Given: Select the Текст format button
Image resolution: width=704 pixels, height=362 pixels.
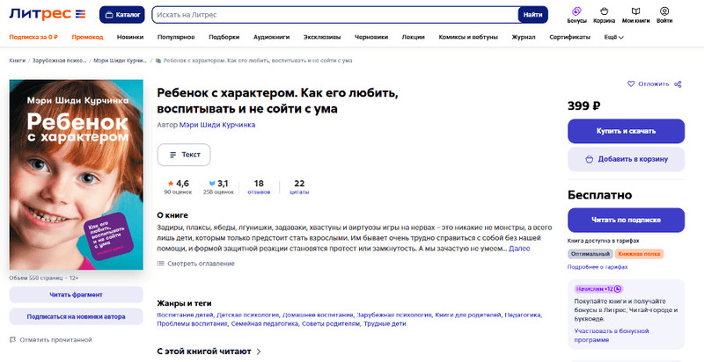Looking at the screenshot, I should click(x=184, y=155).
